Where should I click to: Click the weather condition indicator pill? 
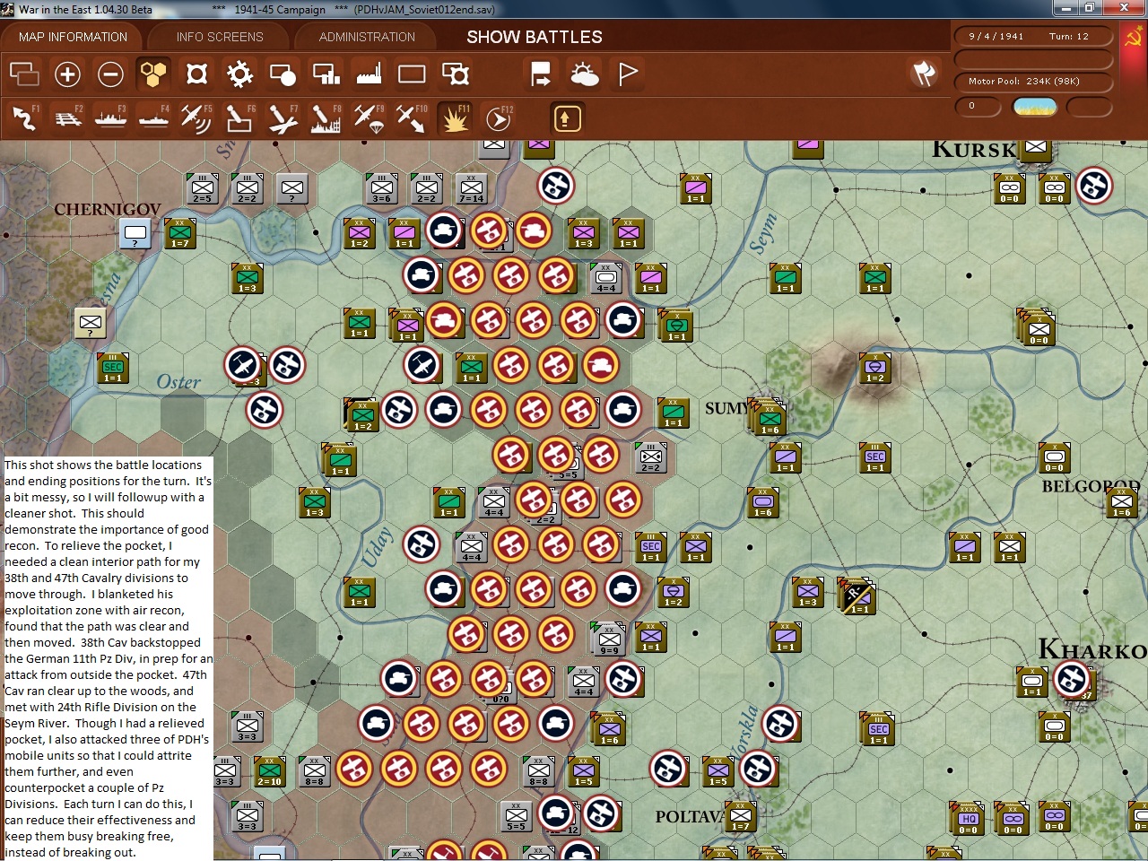tap(1034, 107)
